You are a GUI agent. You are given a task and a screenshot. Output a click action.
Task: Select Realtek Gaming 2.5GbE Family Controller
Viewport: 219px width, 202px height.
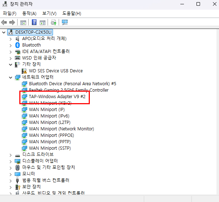pos(68,90)
